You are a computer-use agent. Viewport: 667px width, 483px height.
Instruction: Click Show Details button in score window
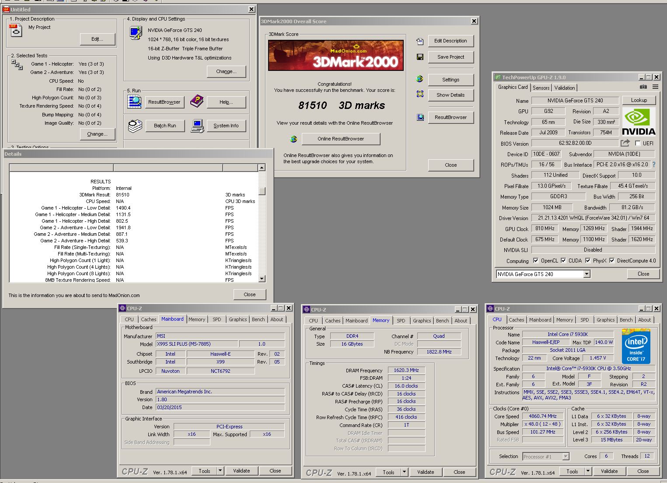point(450,95)
